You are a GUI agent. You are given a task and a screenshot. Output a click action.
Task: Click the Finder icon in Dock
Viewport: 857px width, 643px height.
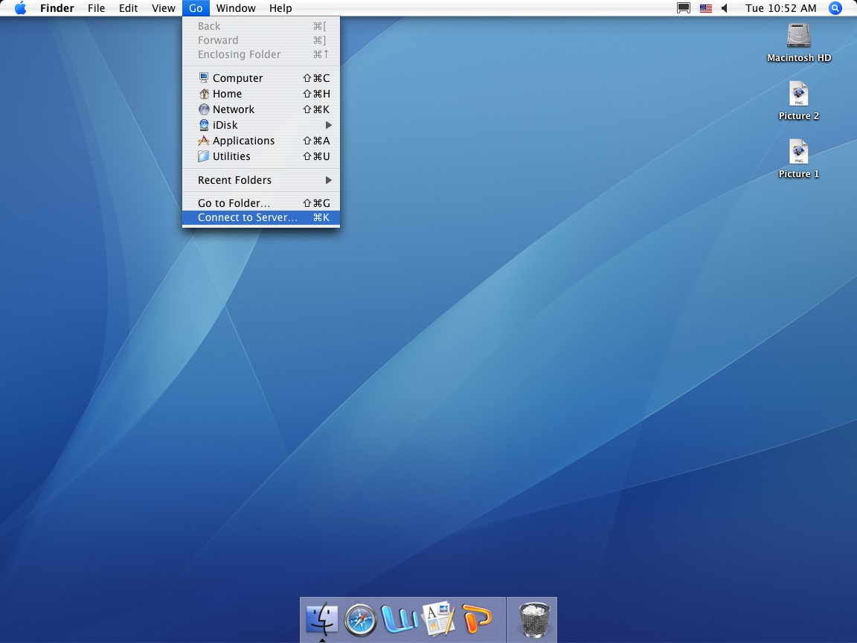[321, 619]
